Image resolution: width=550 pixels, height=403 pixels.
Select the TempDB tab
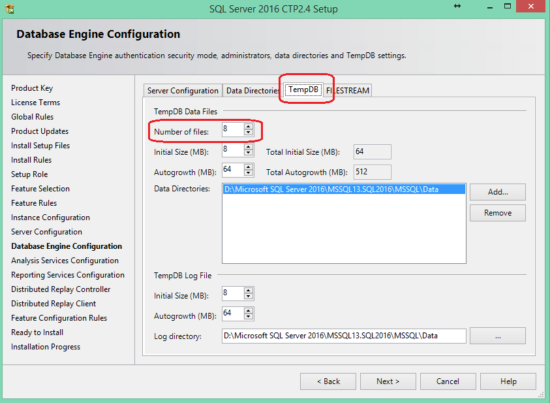pos(303,89)
